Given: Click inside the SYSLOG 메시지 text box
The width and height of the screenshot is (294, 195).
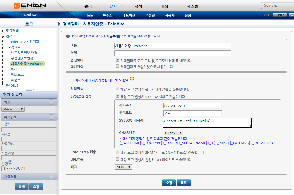Looking at the screenshot, I should click(x=207, y=122).
